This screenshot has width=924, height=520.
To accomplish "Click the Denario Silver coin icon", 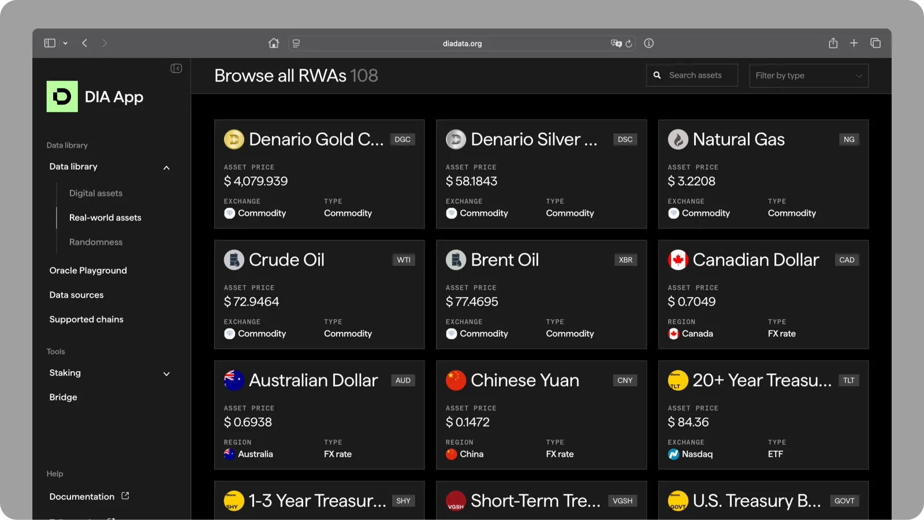I will pos(456,139).
